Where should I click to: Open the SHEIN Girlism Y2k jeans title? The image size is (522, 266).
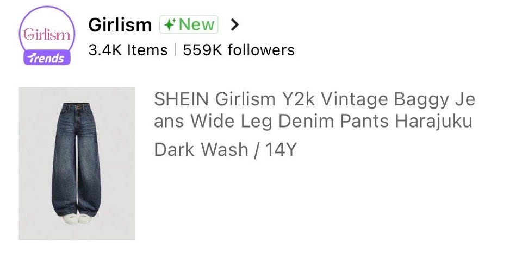tap(314, 110)
